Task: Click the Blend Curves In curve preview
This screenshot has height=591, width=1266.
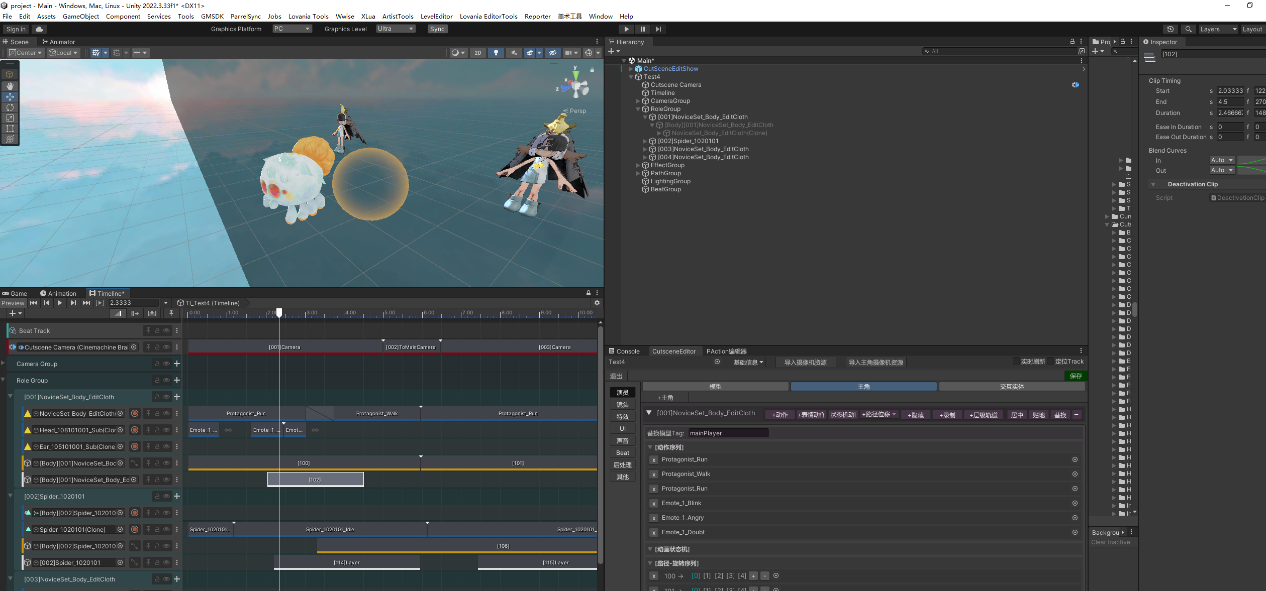Action: [x=1251, y=160]
